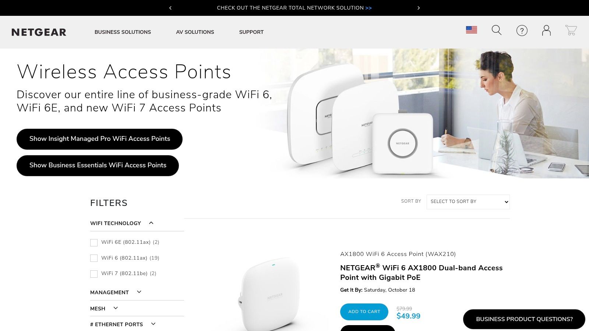Image resolution: width=589 pixels, height=331 pixels.
Task: Open Business Solutions menu
Action: coord(123,32)
